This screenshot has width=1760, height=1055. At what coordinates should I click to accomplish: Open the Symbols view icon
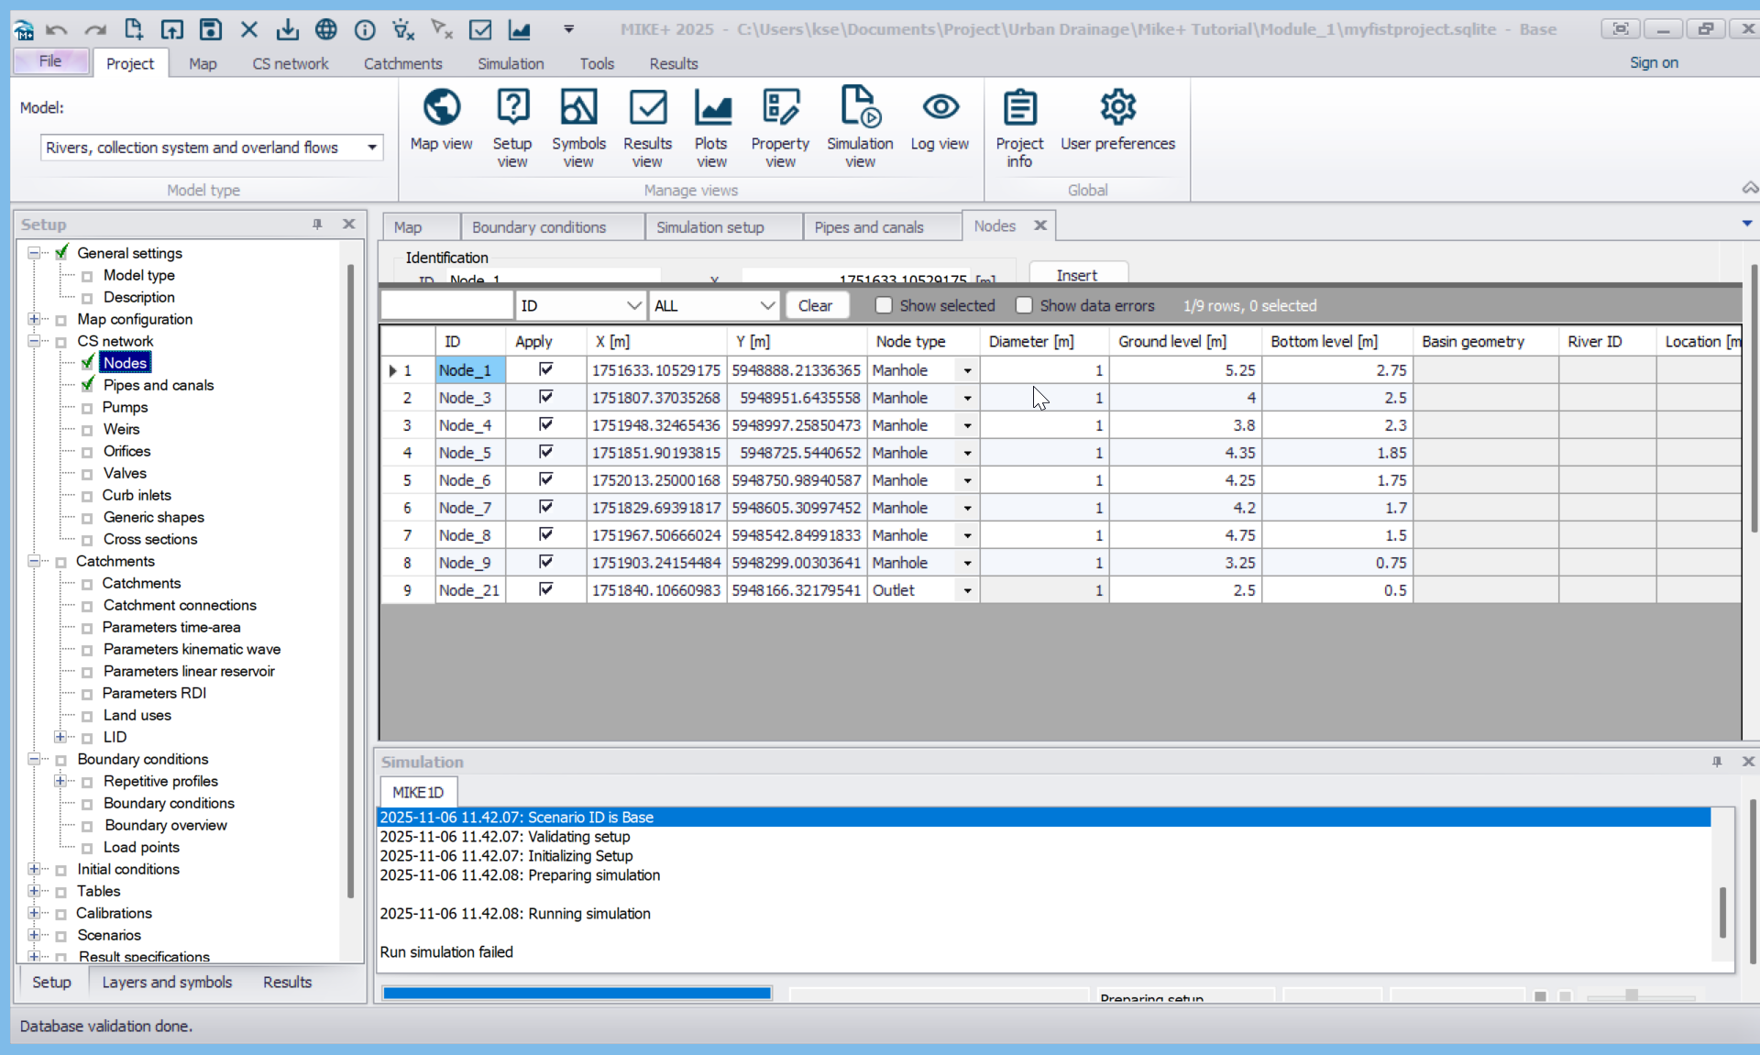coord(578,108)
